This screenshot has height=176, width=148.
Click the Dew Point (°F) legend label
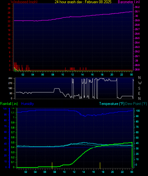click(136, 104)
